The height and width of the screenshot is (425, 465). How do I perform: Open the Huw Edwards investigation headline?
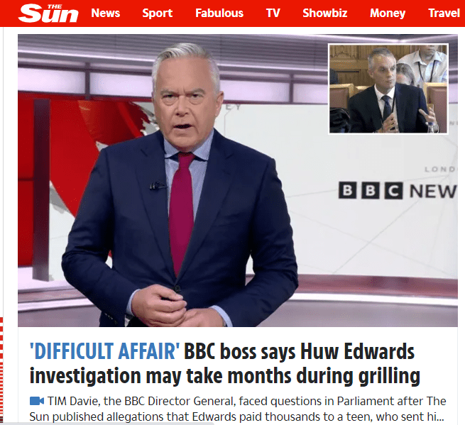click(x=225, y=364)
